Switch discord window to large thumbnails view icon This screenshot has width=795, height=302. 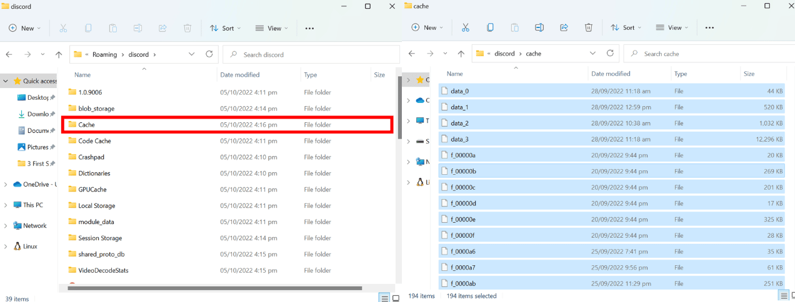[x=396, y=298]
